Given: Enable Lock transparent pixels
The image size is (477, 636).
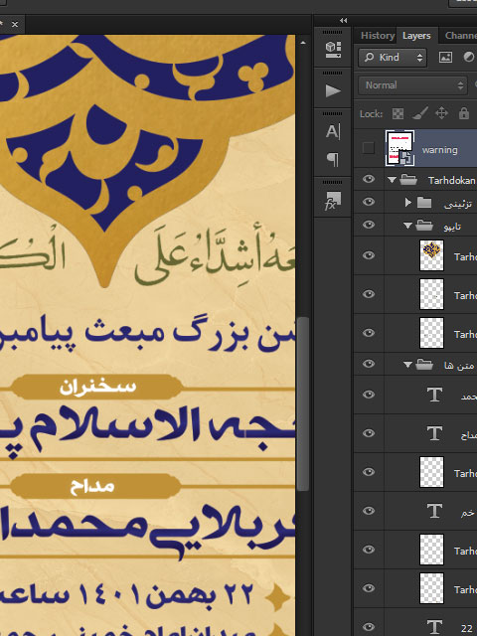Looking at the screenshot, I should pos(397,113).
